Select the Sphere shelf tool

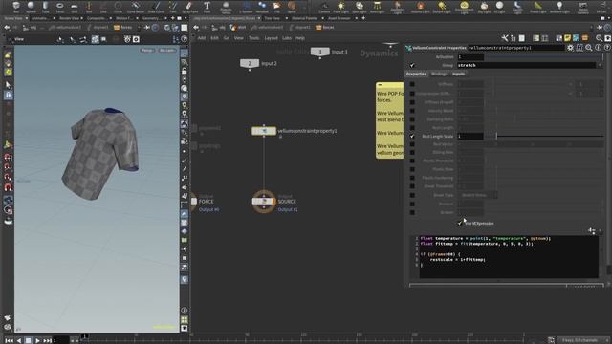tap(31, 7)
